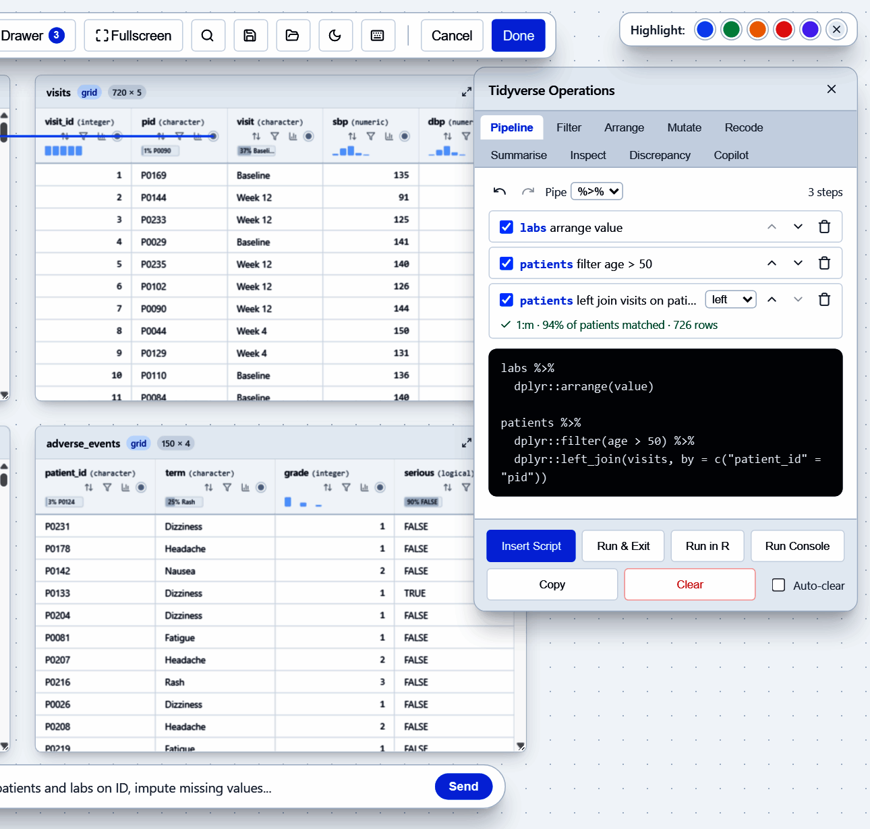Toggle the radio dot on visit column
The image size is (870, 829).
tap(309, 136)
